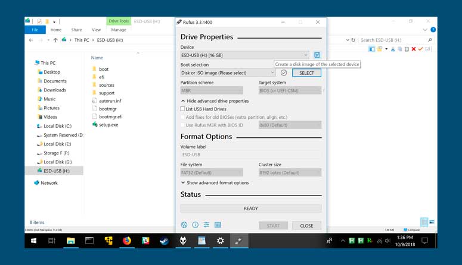Screen dimensions: 462x265
Task: Click the red X delete icon in Explorer
Action: pyautogui.click(x=414, y=49)
